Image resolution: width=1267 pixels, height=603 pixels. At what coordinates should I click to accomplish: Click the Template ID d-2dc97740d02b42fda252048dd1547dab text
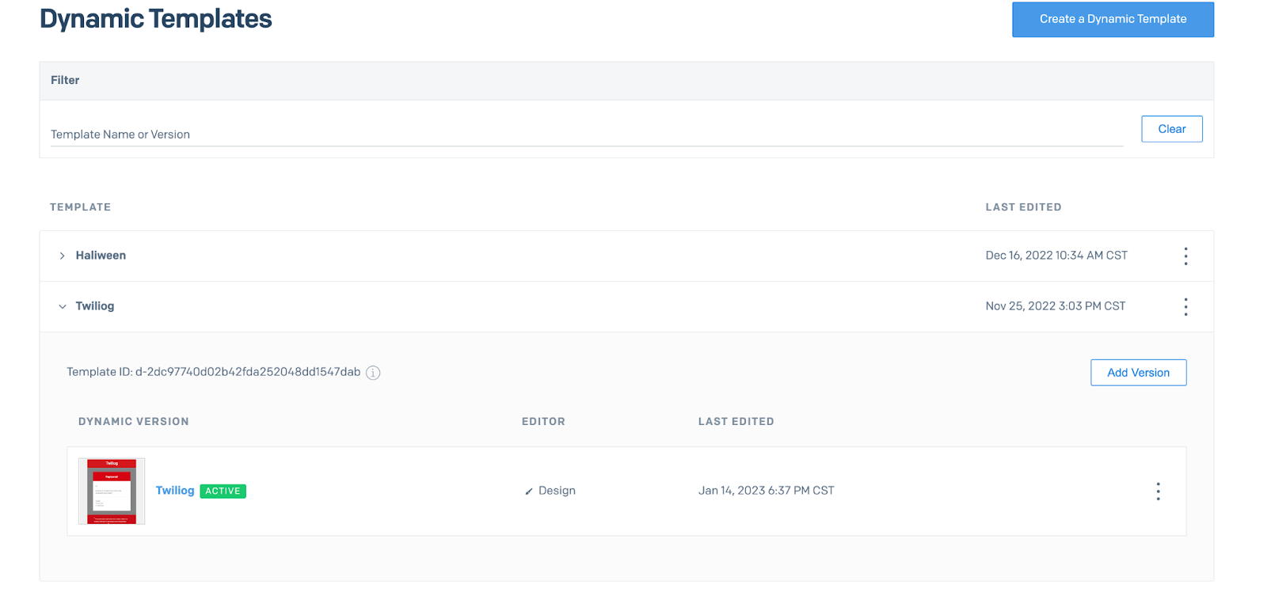coord(214,372)
